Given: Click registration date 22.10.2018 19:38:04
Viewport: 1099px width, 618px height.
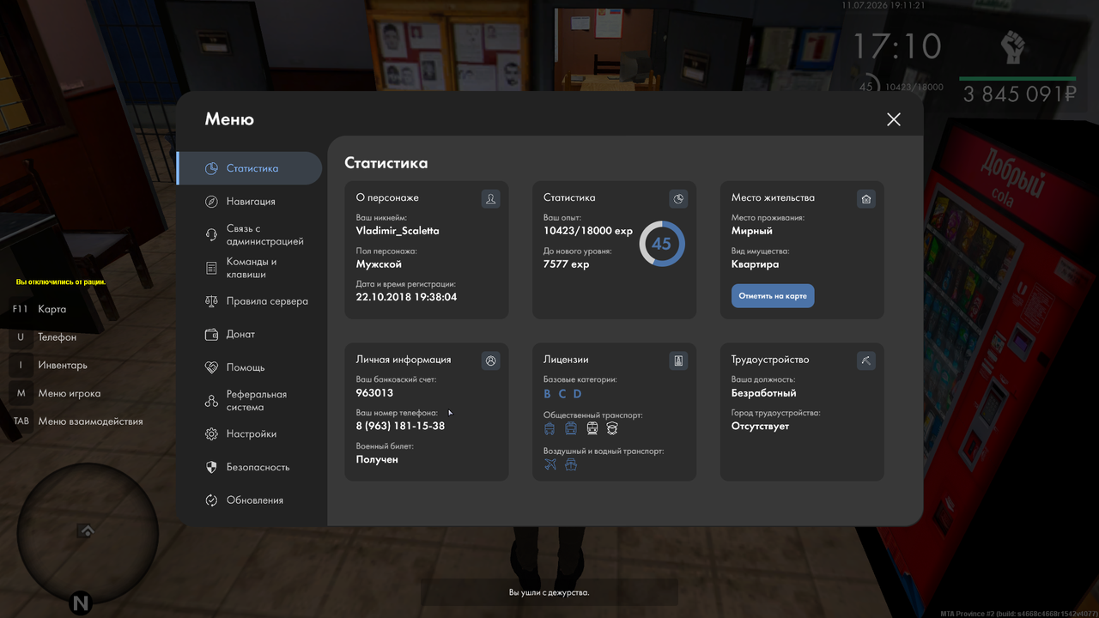Looking at the screenshot, I should 406,297.
